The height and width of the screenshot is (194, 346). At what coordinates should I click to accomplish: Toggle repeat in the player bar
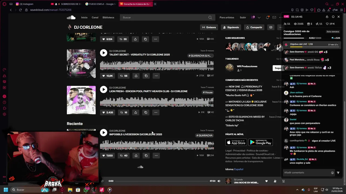pos(102,181)
